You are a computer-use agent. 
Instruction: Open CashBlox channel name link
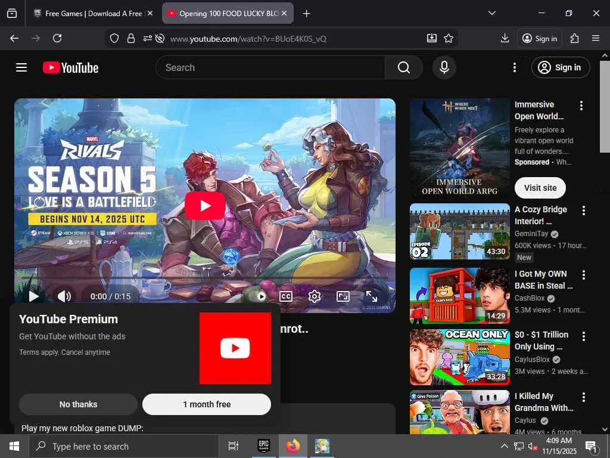(x=530, y=298)
